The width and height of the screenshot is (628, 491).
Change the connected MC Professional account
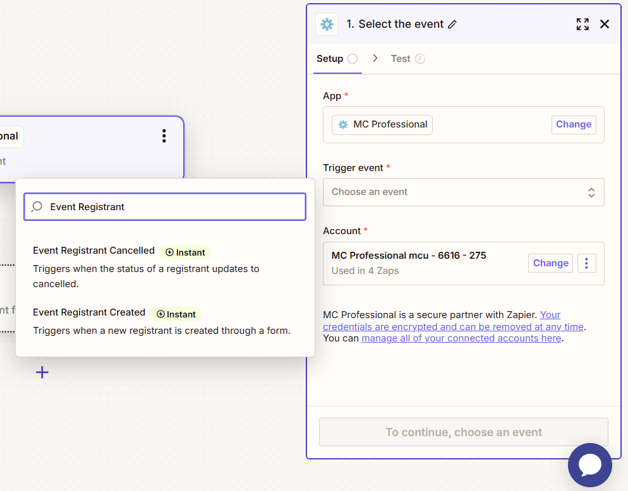click(x=550, y=263)
